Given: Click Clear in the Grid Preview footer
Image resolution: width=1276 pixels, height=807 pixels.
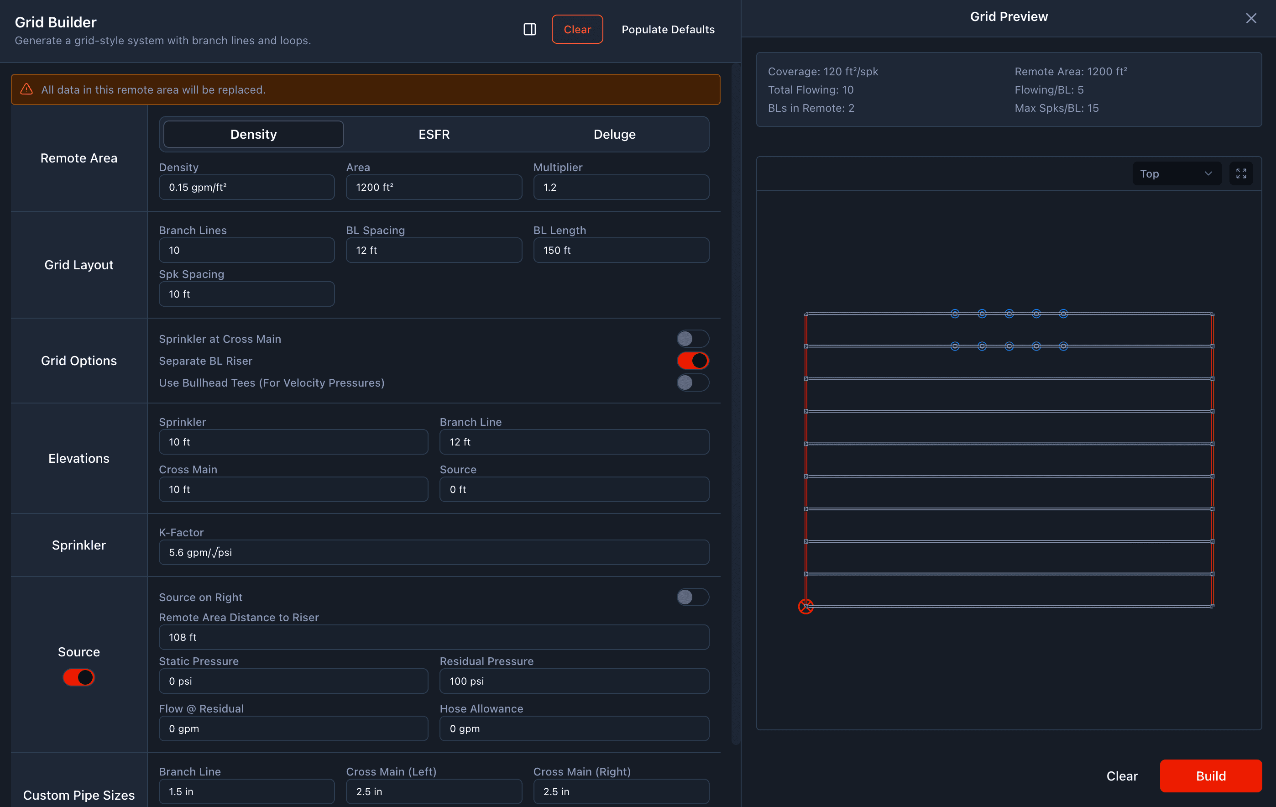Looking at the screenshot, I should click(x=1122, y=776).
